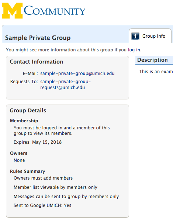The width and height of the screenshot is (173, 221).
Task: Click the Owners subheading
Action: [18, 153]
